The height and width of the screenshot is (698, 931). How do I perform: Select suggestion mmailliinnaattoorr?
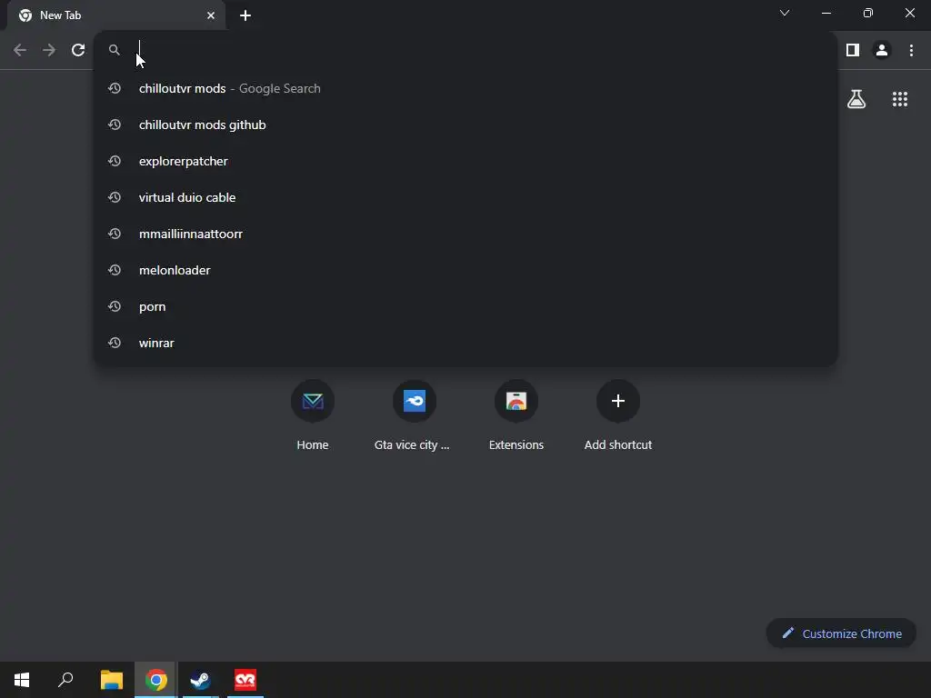466,234
